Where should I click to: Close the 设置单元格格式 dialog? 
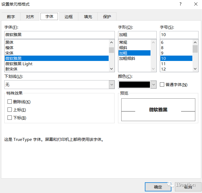[196, 4]
